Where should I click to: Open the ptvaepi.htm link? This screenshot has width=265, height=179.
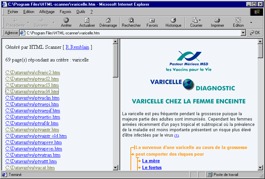pos(32,104)
